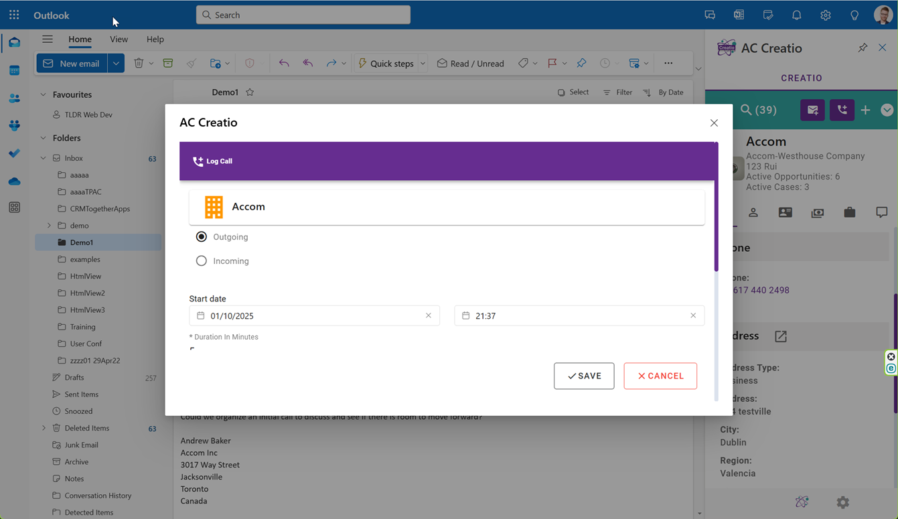Click the Forward arrow icon
The width and height of the screenshot is (898, 519).
tap(331, 63)
